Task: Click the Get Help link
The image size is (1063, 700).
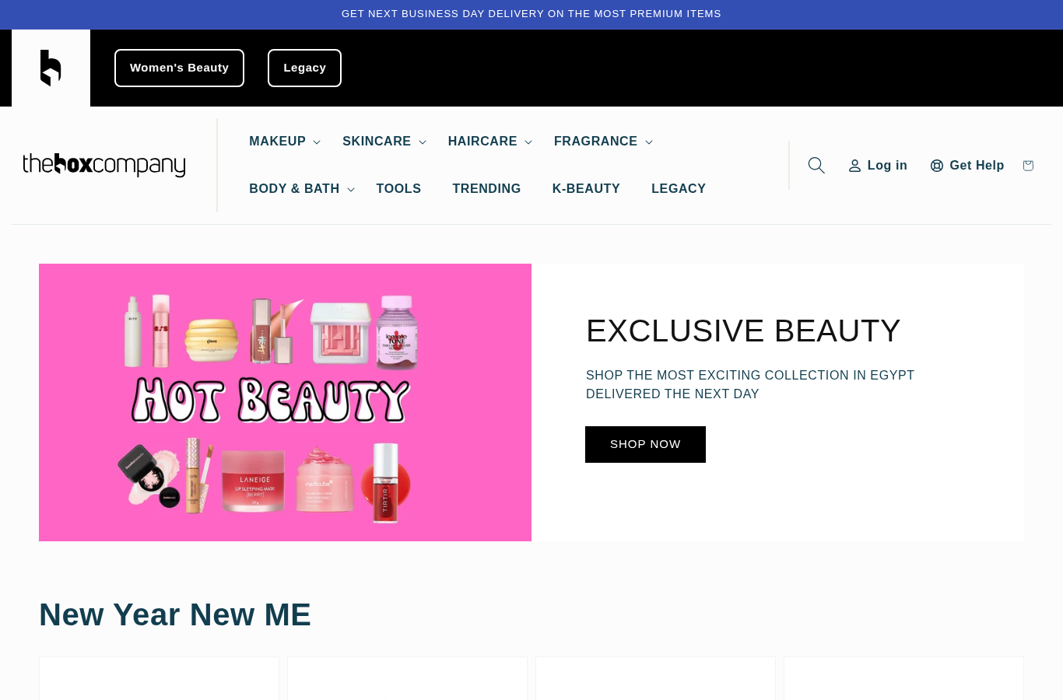Action: click(967, 166)
